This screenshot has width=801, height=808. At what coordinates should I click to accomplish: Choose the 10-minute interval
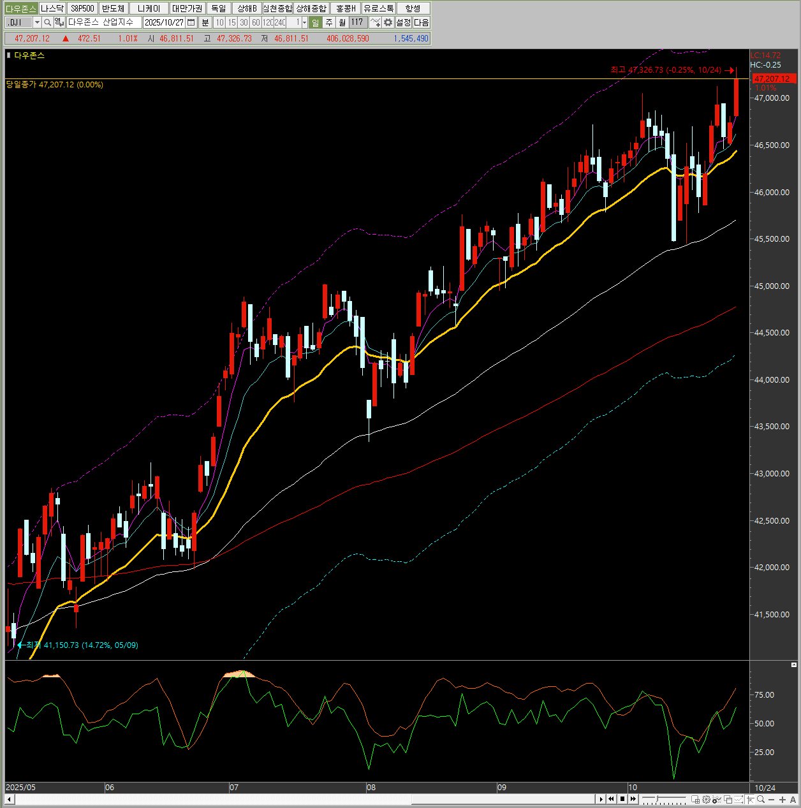click(x=219, y=22)
